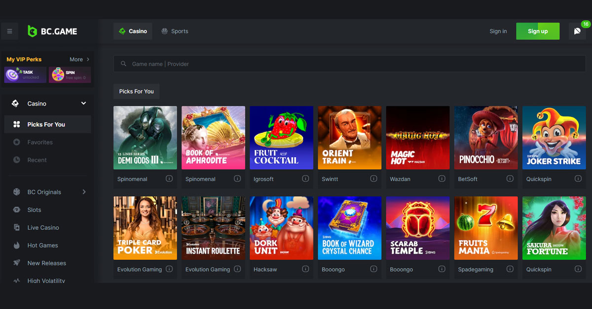
Task: Expand My VIP Perks More arrow
Action: 88,60
